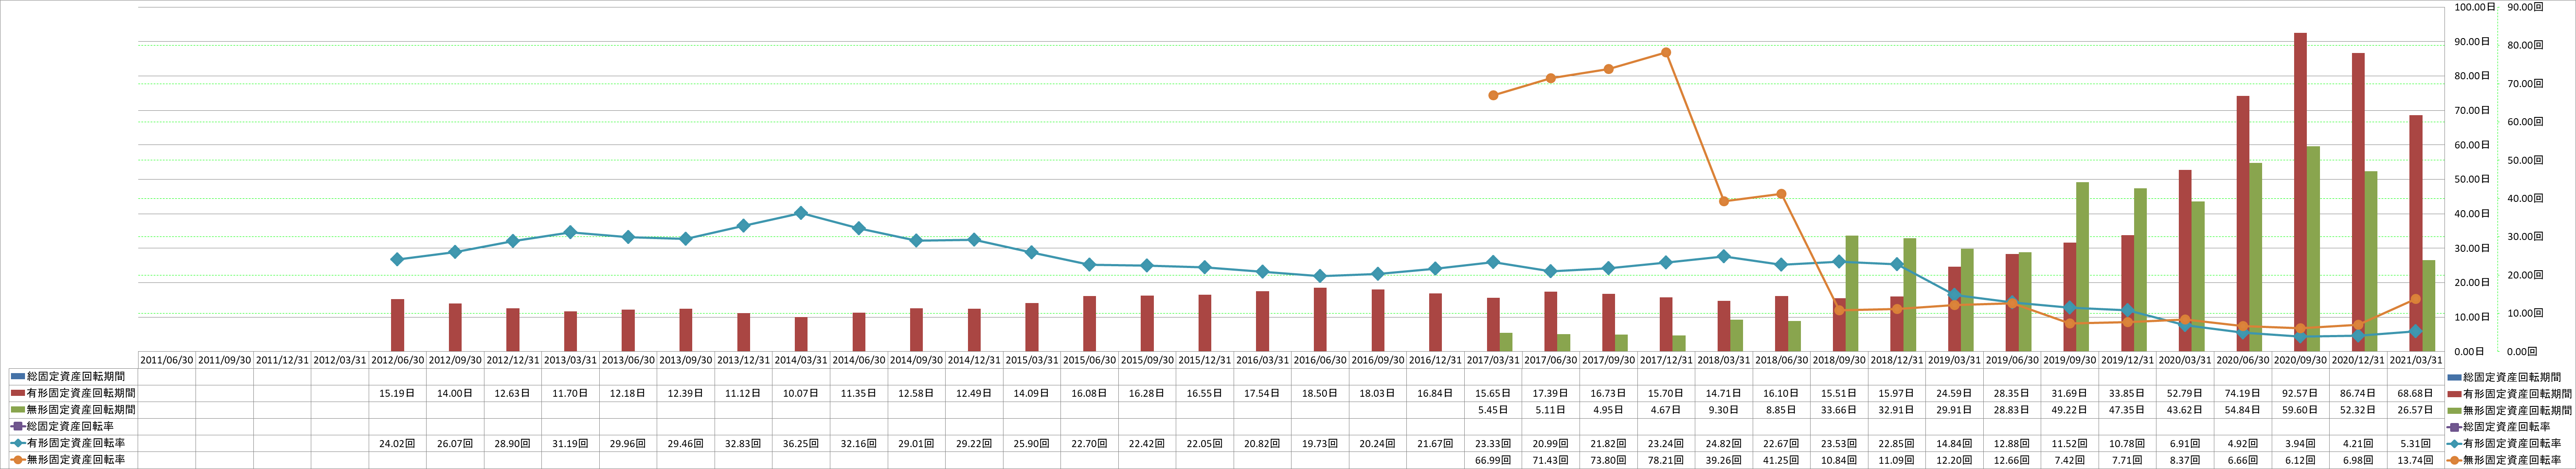Click the 3.94回 value cell
Screen dimensions: 2576x469
pyautogui.click(x=2300, y=443)
